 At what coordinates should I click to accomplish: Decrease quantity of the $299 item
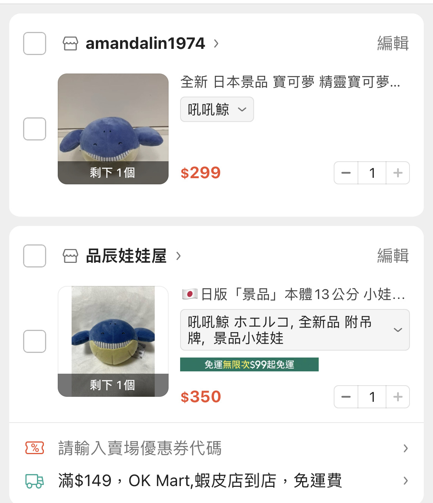point(346,173)
